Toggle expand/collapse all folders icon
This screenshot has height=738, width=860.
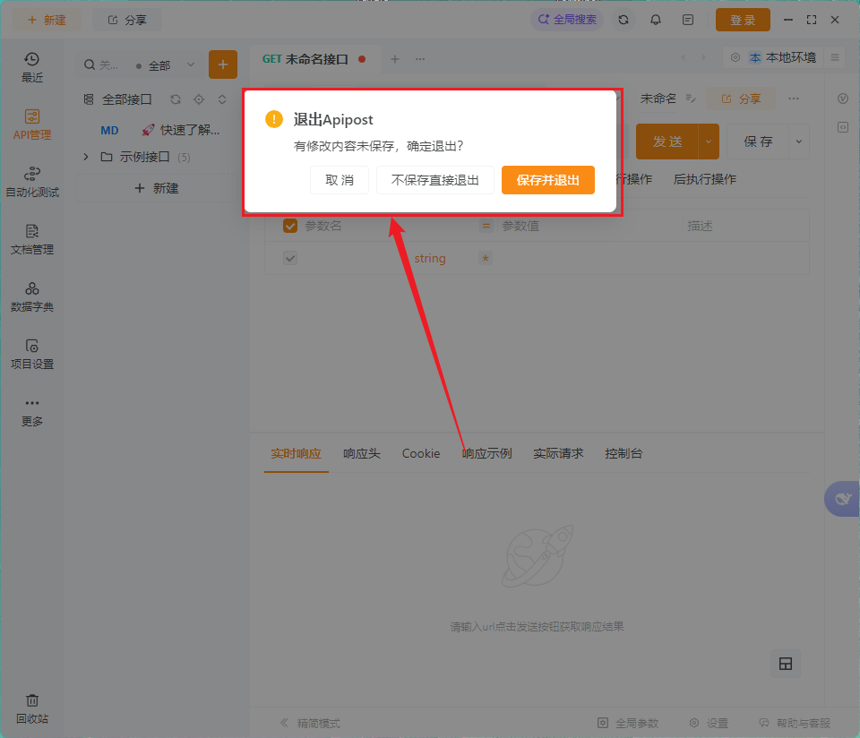point(222,99)
